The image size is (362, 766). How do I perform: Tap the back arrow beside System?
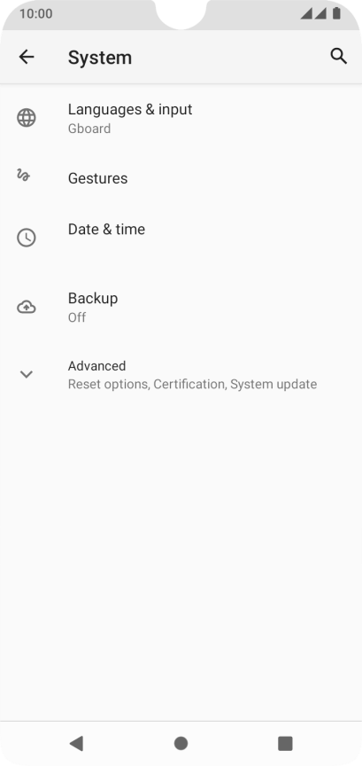click(x=27, y=57)
